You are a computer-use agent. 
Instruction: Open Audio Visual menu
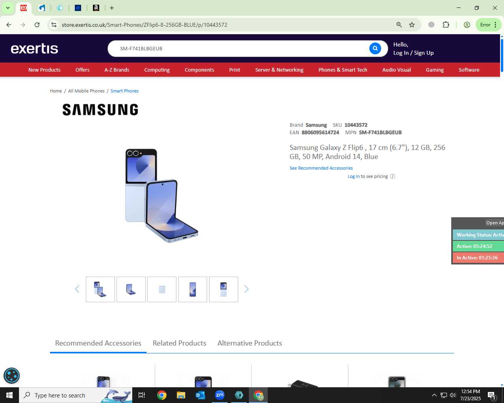[397, 70]
